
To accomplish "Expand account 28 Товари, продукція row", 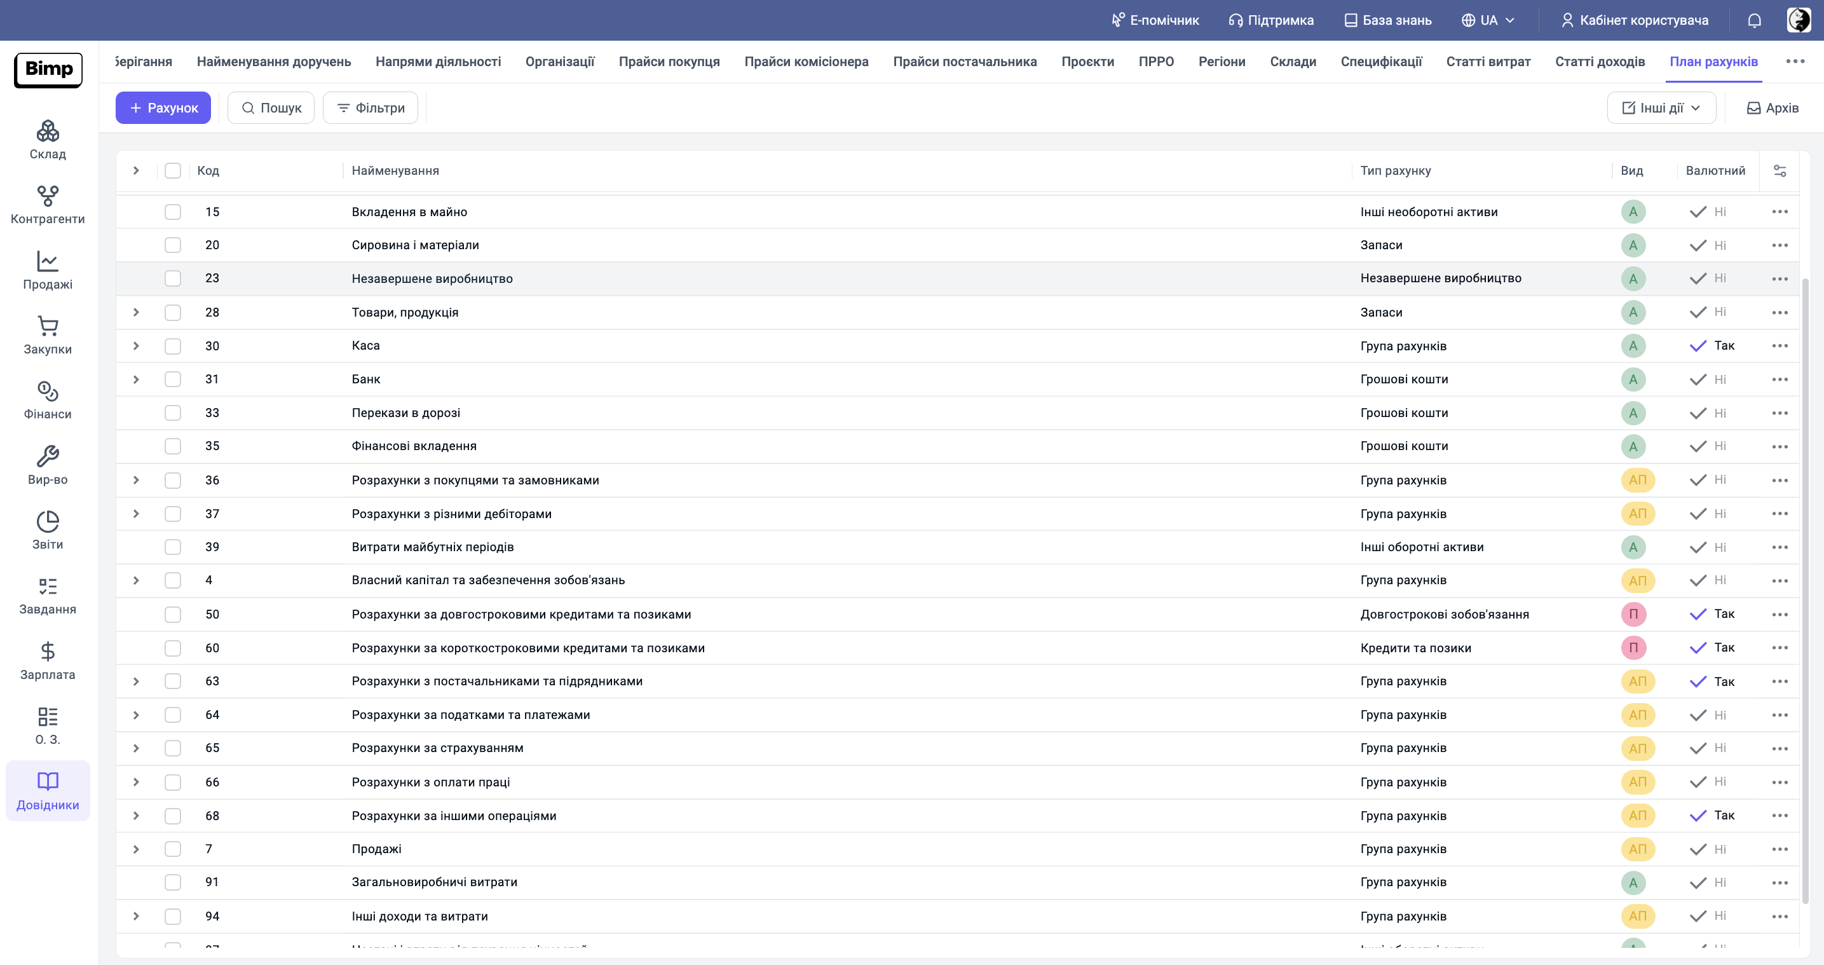I will 136,313.
